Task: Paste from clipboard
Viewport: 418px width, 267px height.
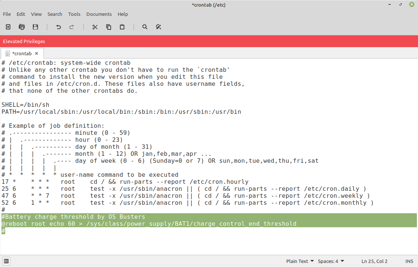Action: (x=122, y=27)
